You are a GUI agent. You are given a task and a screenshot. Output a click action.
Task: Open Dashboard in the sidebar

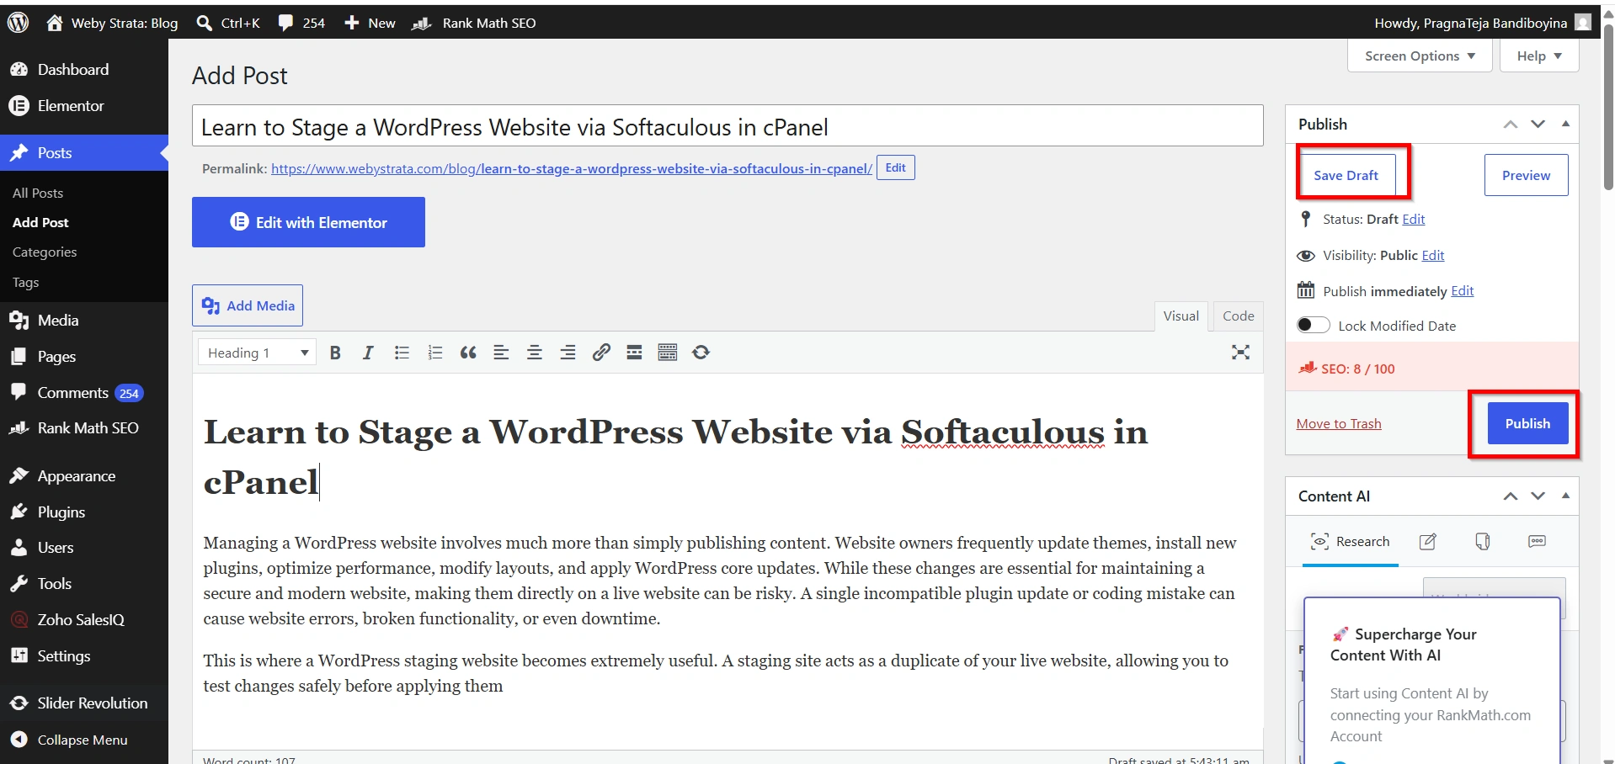pos(84,70)
